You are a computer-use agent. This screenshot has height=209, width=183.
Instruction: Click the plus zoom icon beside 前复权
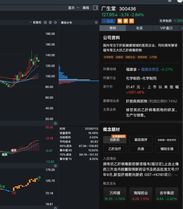pyautogui.click(x=45, y=22)
